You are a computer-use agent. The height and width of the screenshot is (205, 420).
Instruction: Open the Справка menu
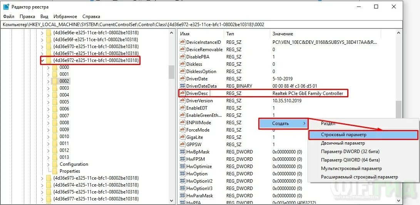91,17
